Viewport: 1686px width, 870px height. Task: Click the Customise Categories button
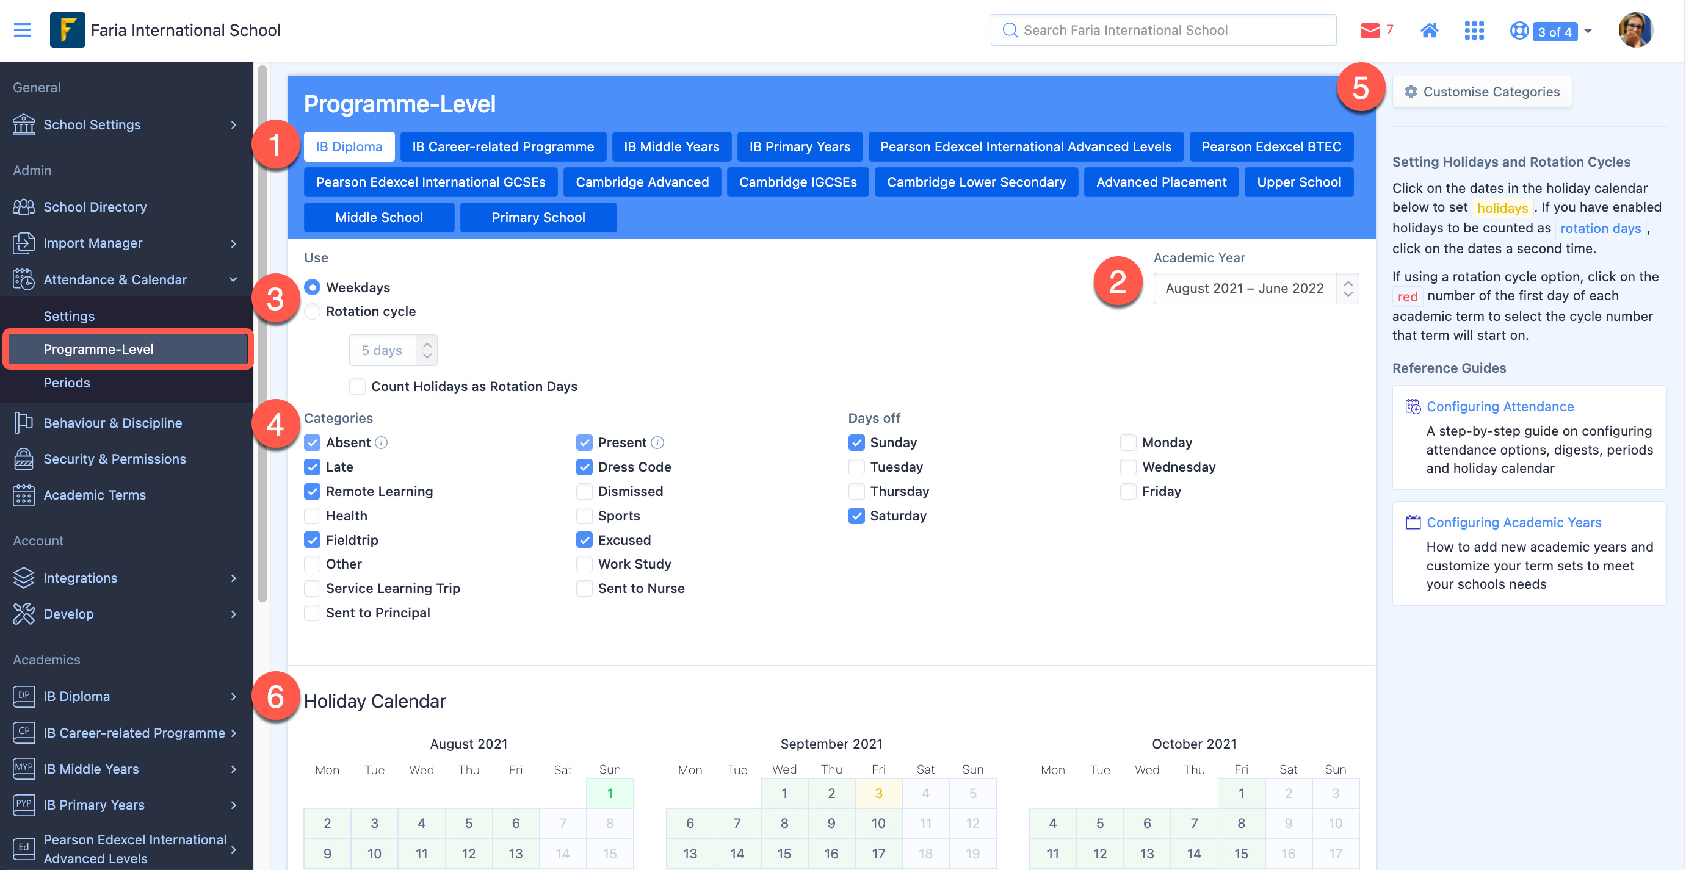(x=1482, y=92)
